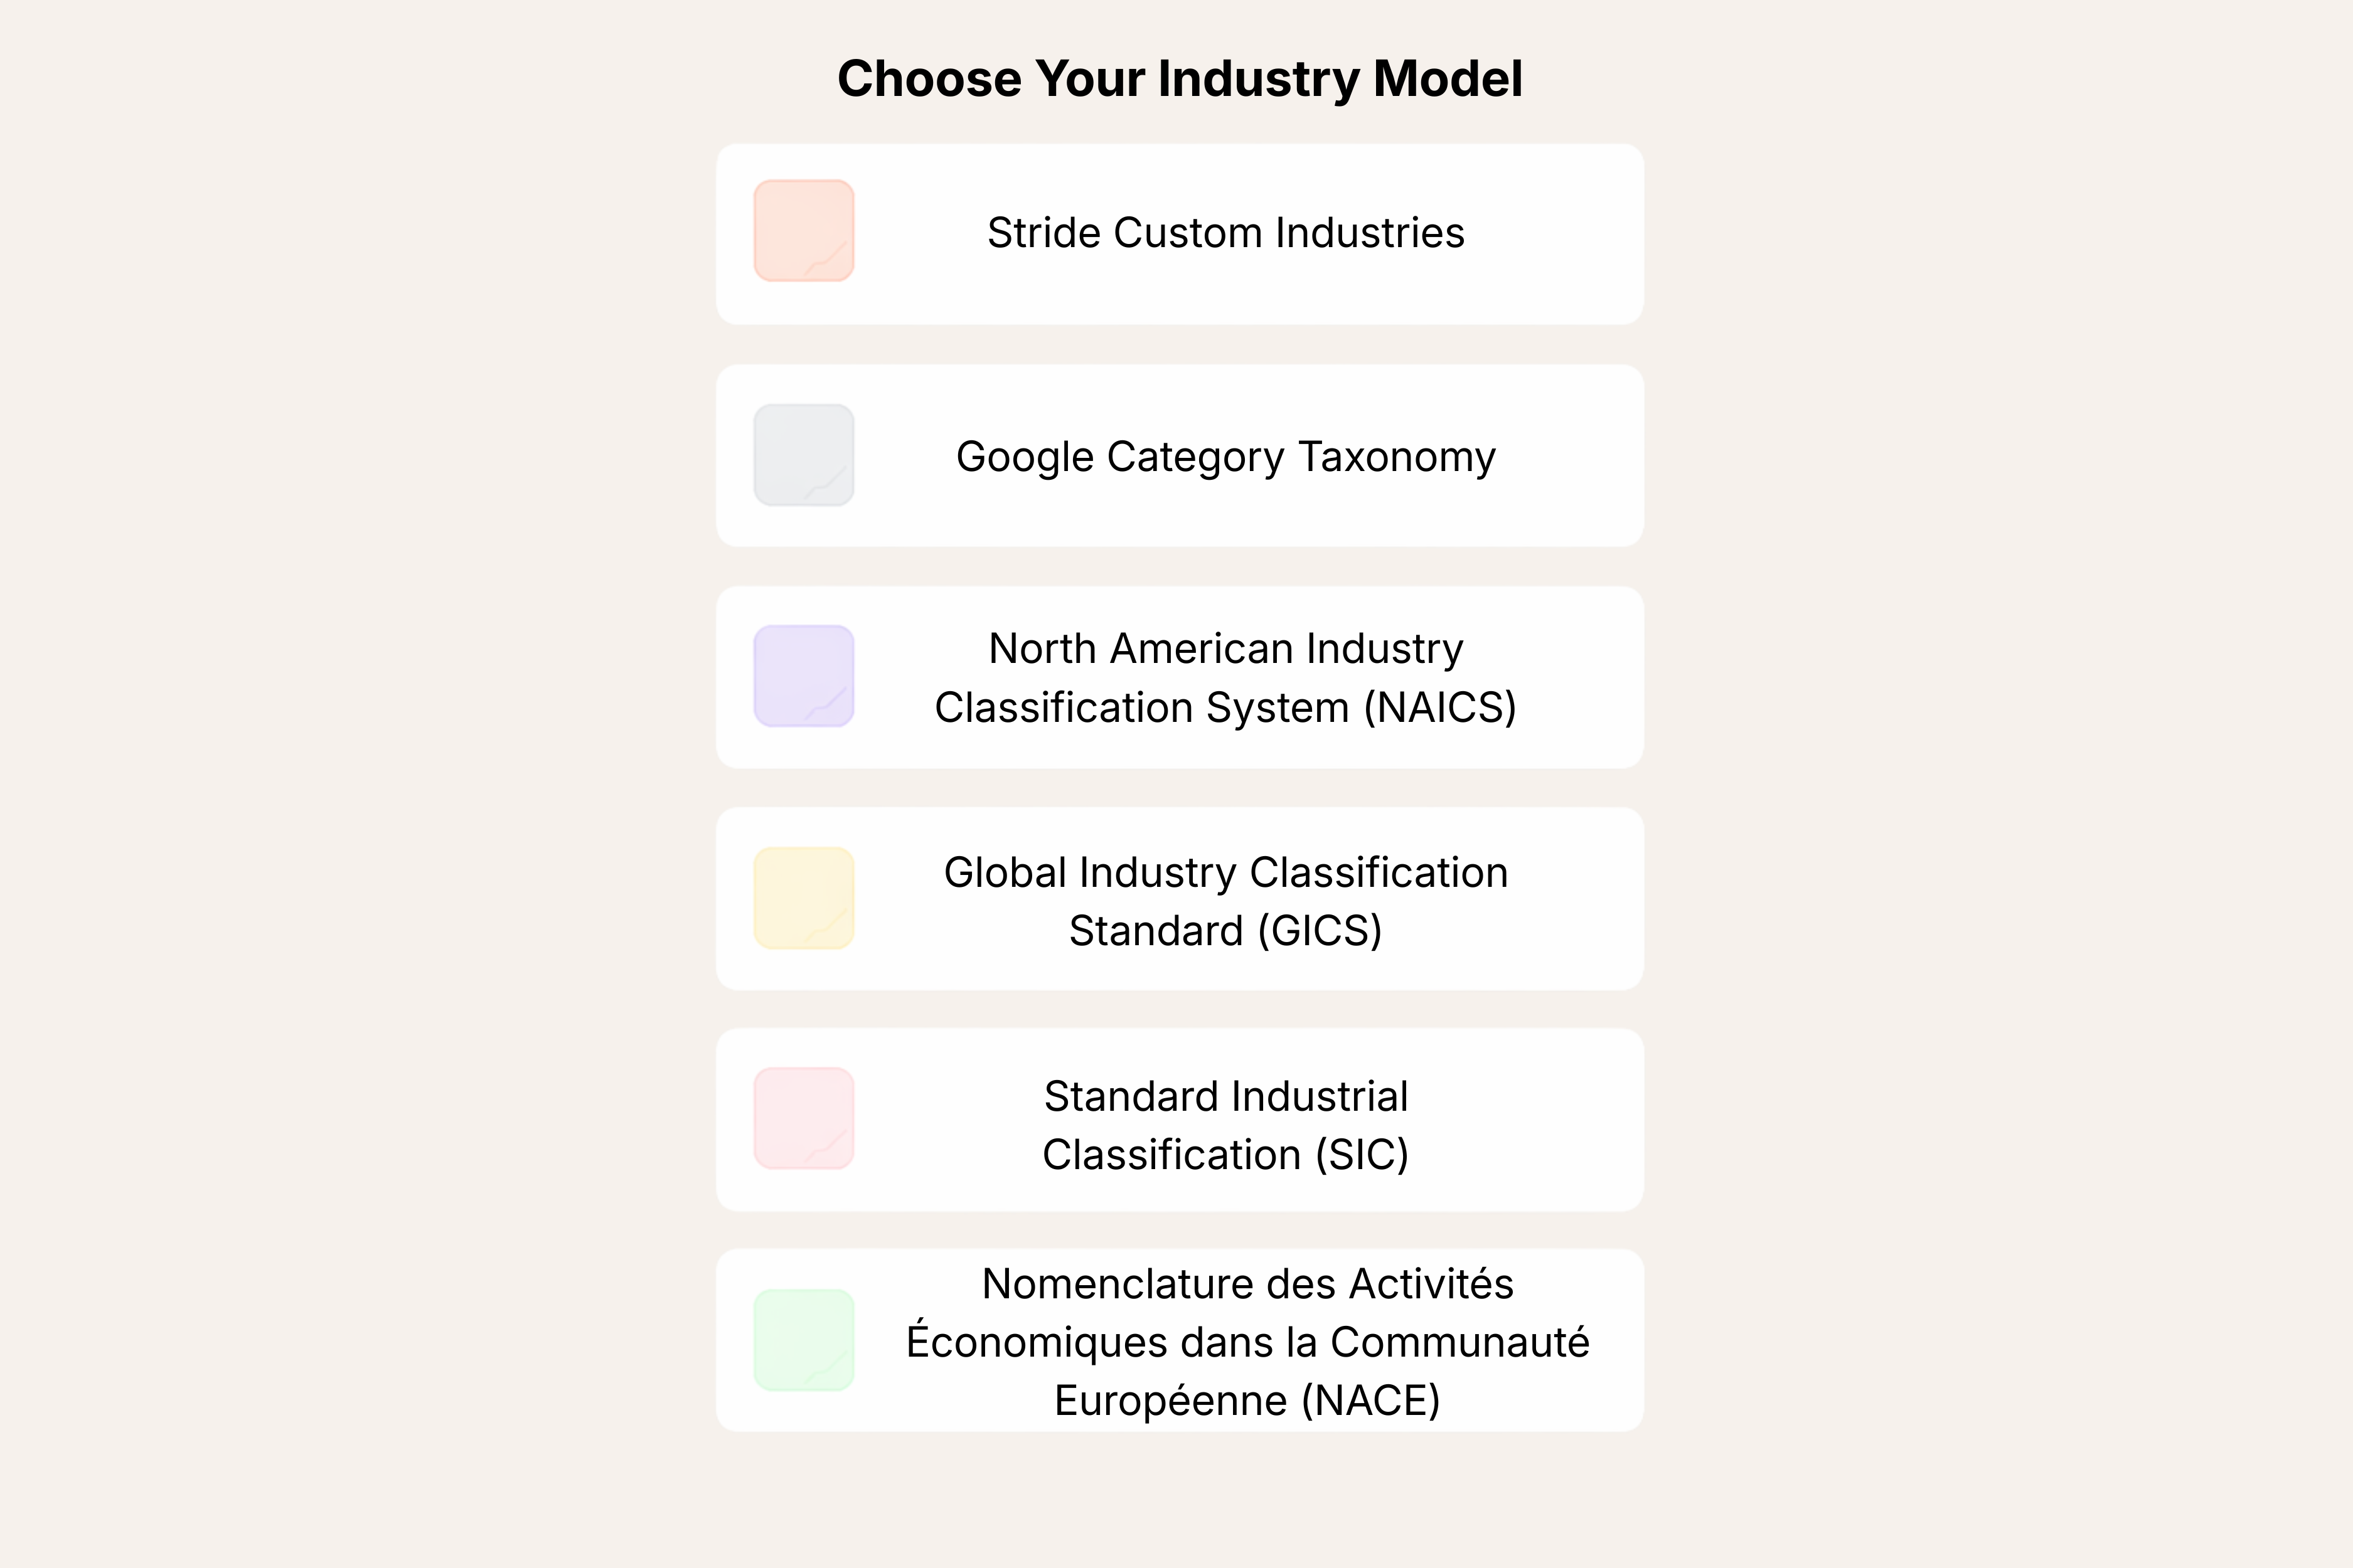The height and width of the screenshot is (1568, 2353).
Task: Select the gray chart icon on second card
Action: 803,455
